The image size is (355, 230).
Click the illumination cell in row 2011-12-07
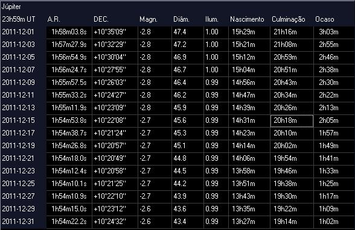pos(216,70)
